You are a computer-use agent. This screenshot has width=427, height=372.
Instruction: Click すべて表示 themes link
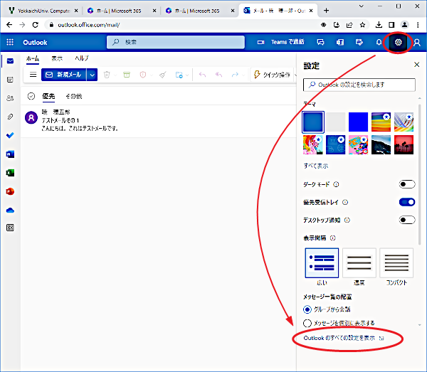[316, 166]
